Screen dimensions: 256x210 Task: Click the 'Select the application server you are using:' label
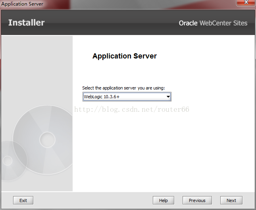(x=123, y=88)
